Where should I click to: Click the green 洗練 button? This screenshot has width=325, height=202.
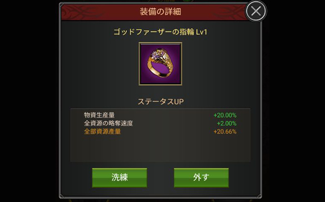coord(120,178)
